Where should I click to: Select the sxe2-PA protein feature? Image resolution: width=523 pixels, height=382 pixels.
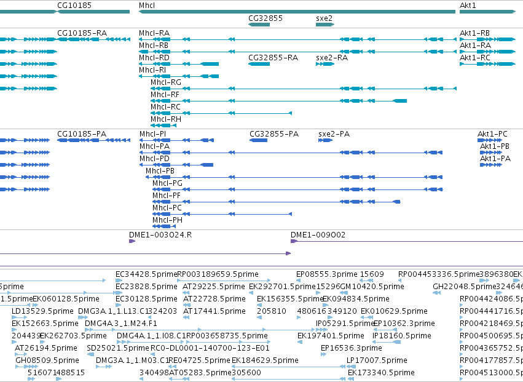[x=325, y=140]
